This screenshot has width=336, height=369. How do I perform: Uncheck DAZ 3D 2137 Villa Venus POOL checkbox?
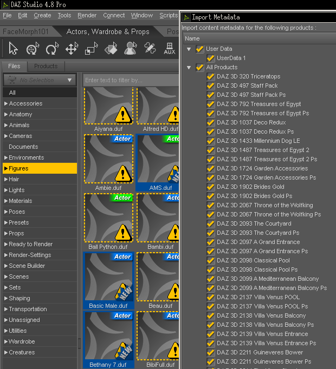(x=210, y=297)
